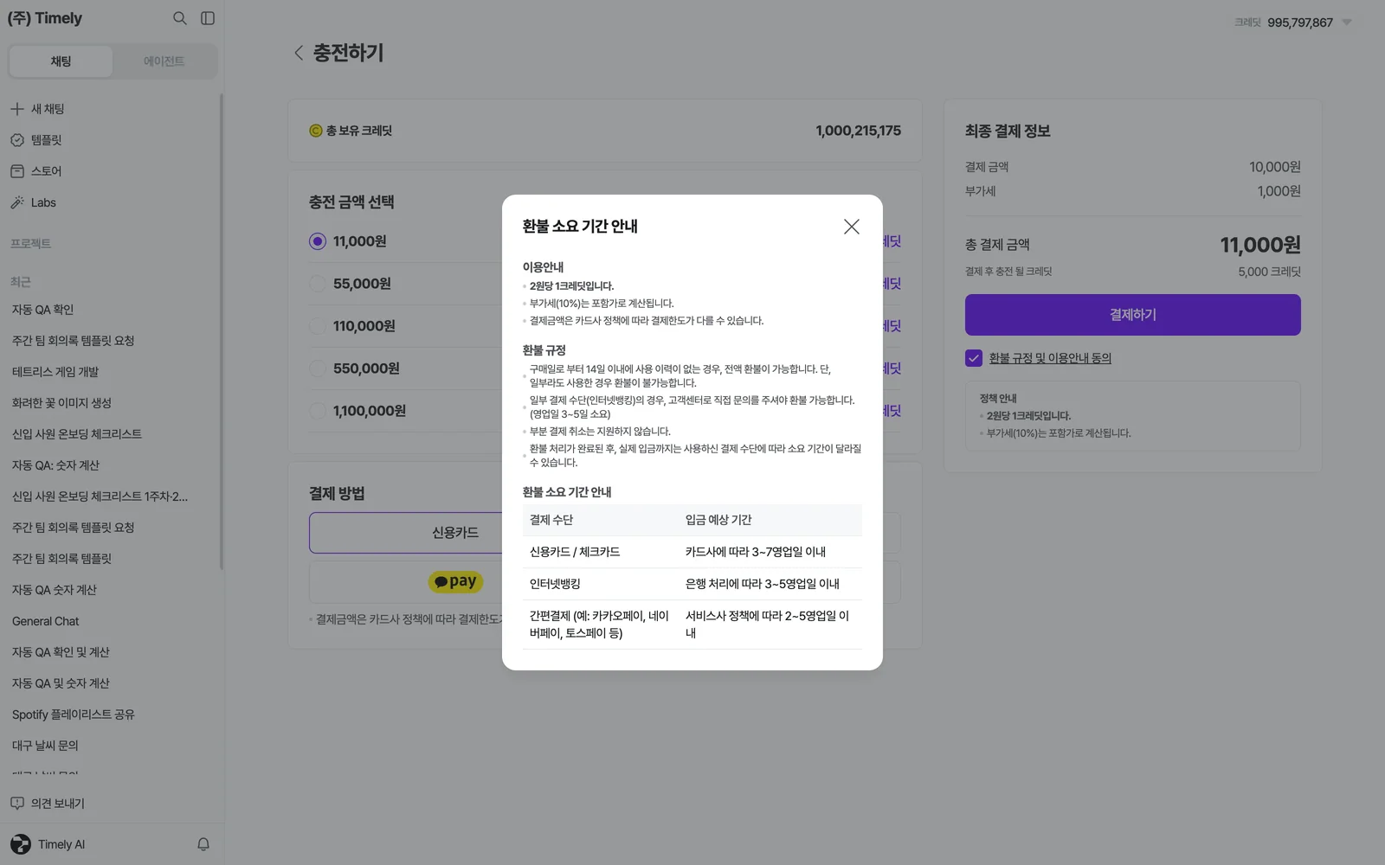Switch to the 에이전트 tab

pos(164,61)
